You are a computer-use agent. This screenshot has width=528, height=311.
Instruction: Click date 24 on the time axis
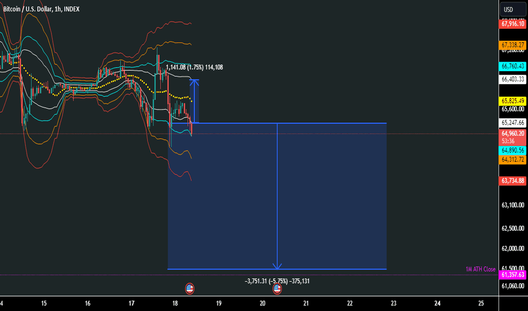click(437, 303)
